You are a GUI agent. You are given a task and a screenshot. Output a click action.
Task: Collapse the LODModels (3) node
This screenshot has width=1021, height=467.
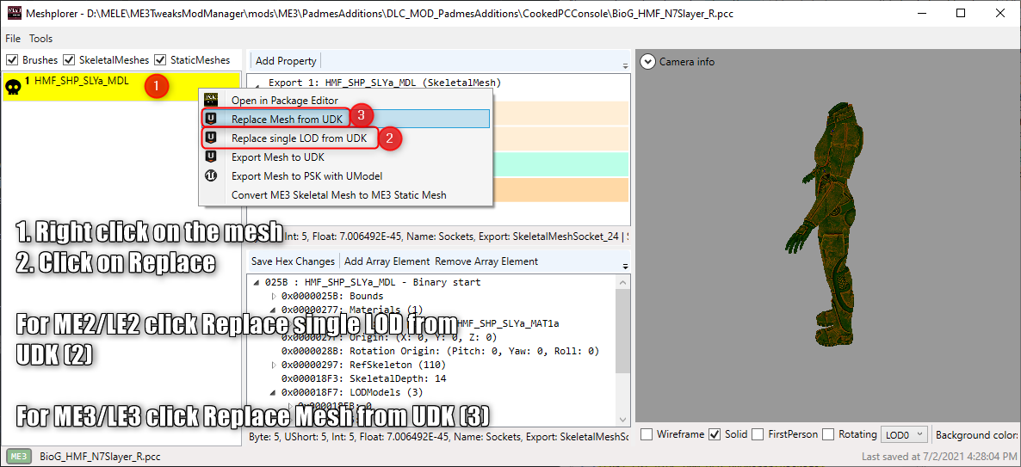tap(274, 392)
